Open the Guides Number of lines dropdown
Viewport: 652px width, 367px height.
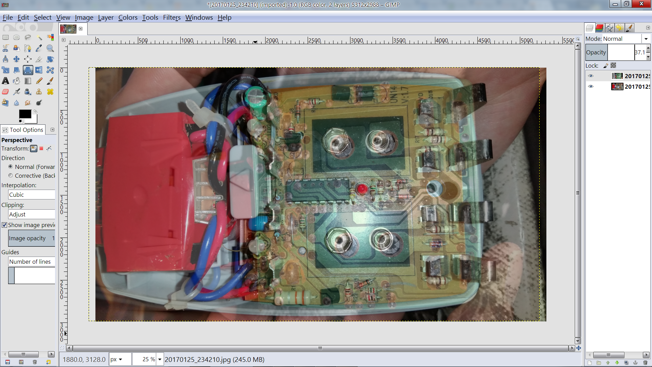pos(32,262)
